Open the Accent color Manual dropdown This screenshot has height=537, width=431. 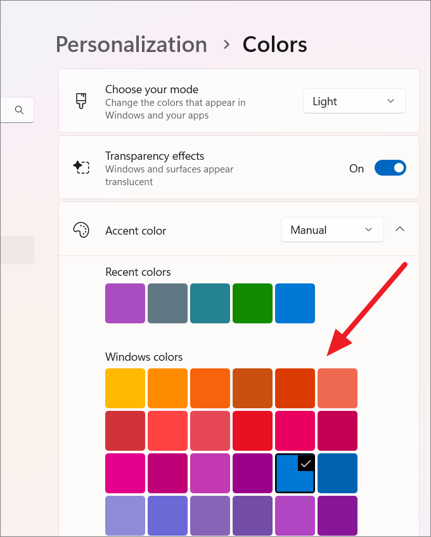331,230
